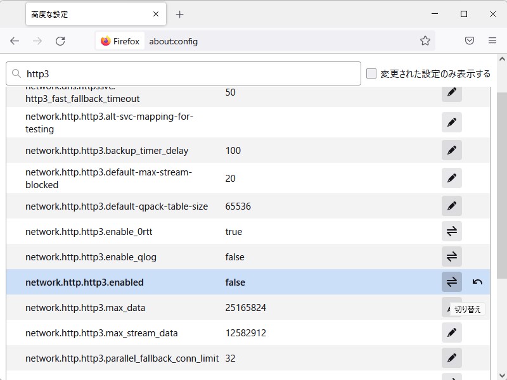Edit the parallel_fallback_conn_limit preference
This screenshot has width=507, height=380.
(x=452, y=358)
